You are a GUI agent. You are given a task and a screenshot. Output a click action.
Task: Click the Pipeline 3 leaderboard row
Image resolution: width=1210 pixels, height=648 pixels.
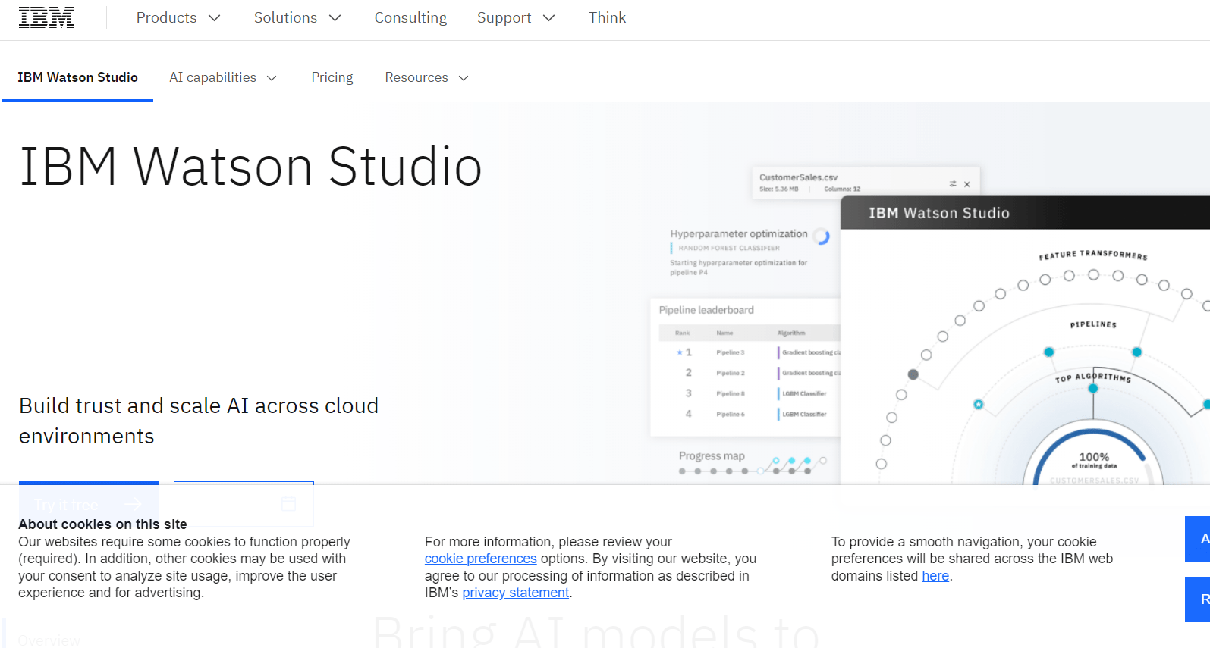click(x=750, y=352)
